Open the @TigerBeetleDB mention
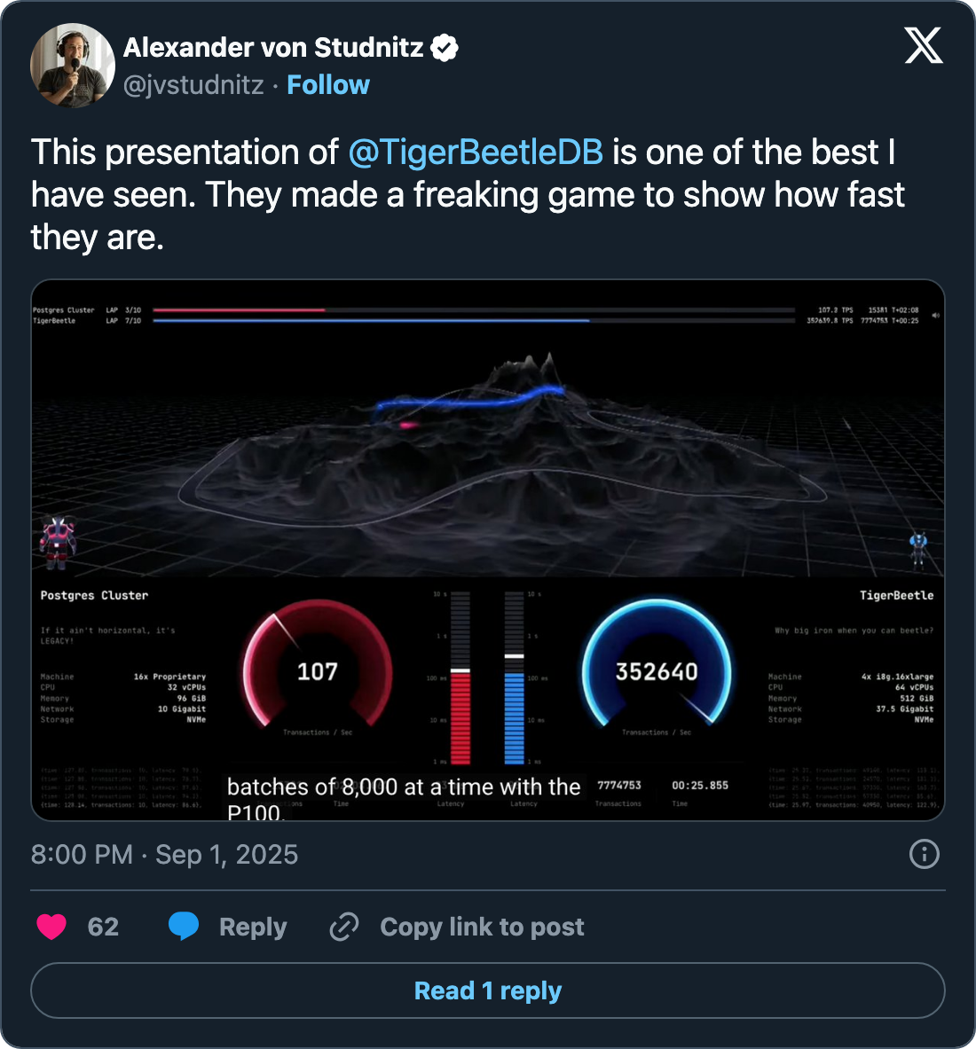This screenshot has width=976, height=1049. coord(476,153)
